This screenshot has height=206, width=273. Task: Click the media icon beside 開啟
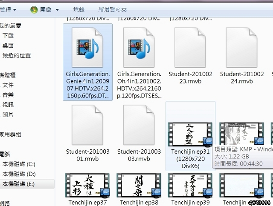[x=34, y=10]
